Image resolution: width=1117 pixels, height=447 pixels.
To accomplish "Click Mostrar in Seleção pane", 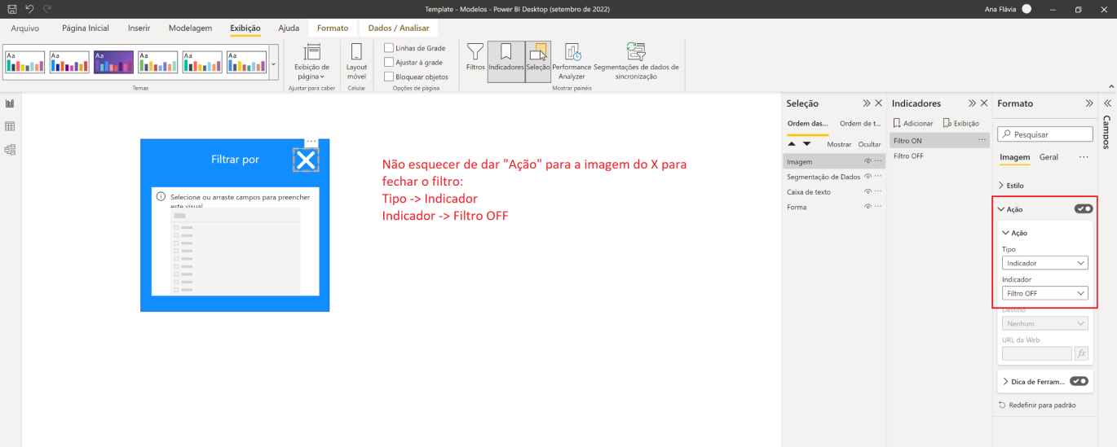I will (x=839, y=144).
